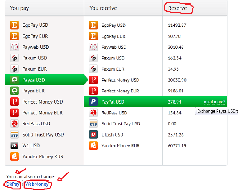Click the Payza USD icon in highlighted row
238x191 pixels.
click(x=15, y=80)
